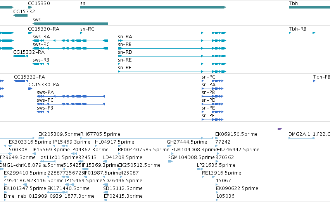The image size is (330, 202).
Task: Select EST FGM104D08.5prime
Action: coord(171,161)
